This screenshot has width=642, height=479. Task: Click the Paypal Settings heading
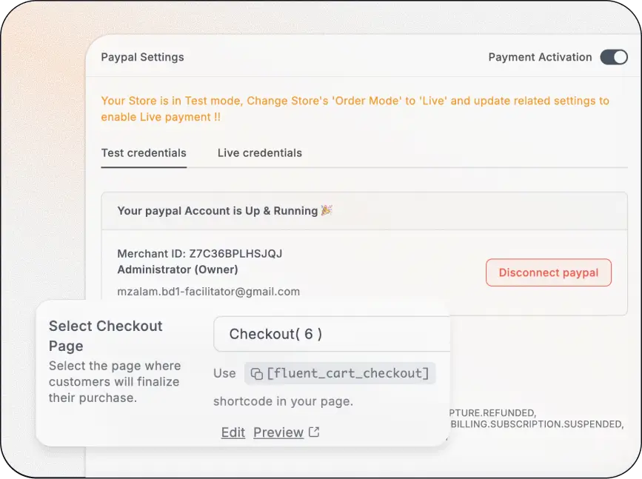pyautogui.click(x=142, y=57)
